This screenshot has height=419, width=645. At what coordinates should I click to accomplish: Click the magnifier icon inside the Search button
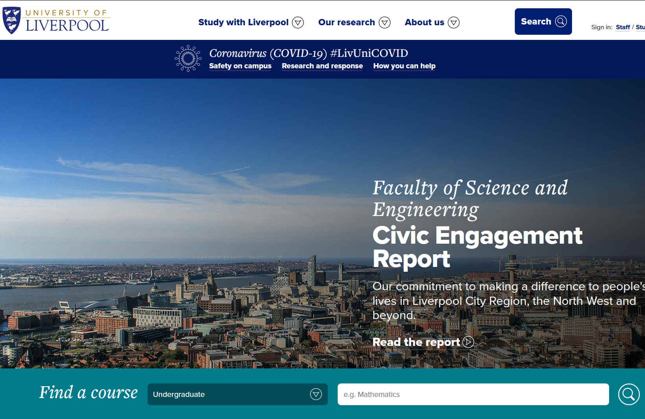[x=561, y=21]
